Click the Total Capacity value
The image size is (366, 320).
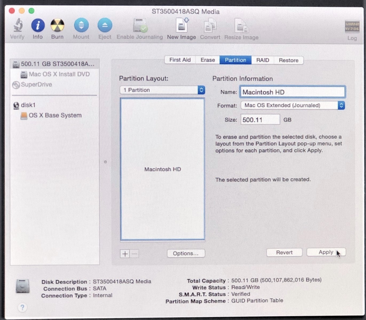point(276,280)
